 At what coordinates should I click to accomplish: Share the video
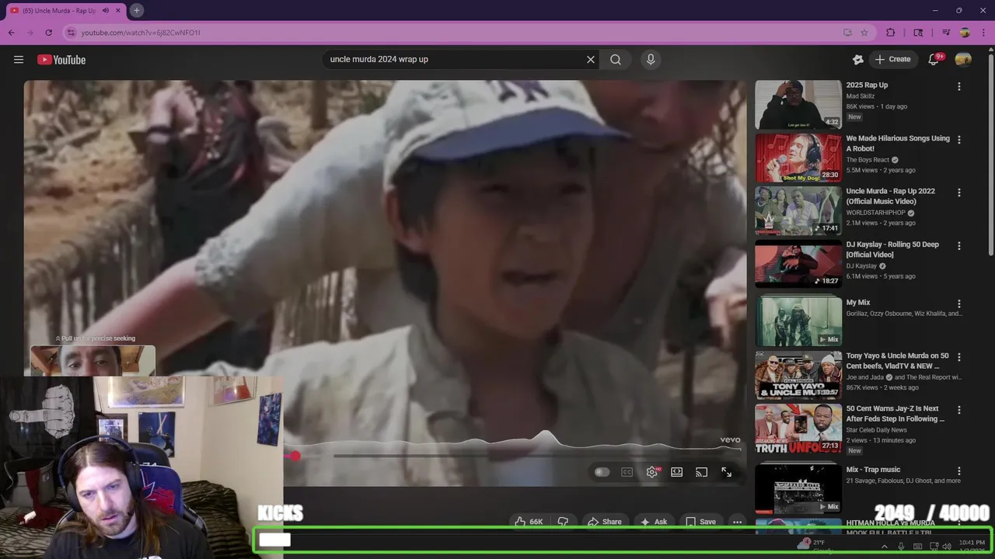(604, 522)
